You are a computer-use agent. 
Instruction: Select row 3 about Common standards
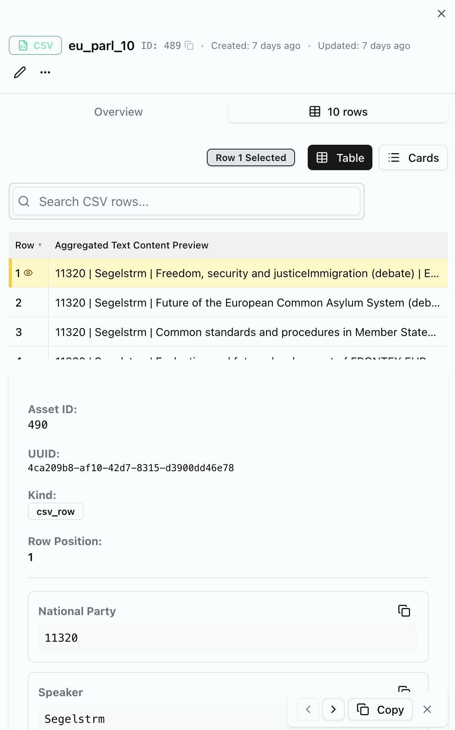245,332
